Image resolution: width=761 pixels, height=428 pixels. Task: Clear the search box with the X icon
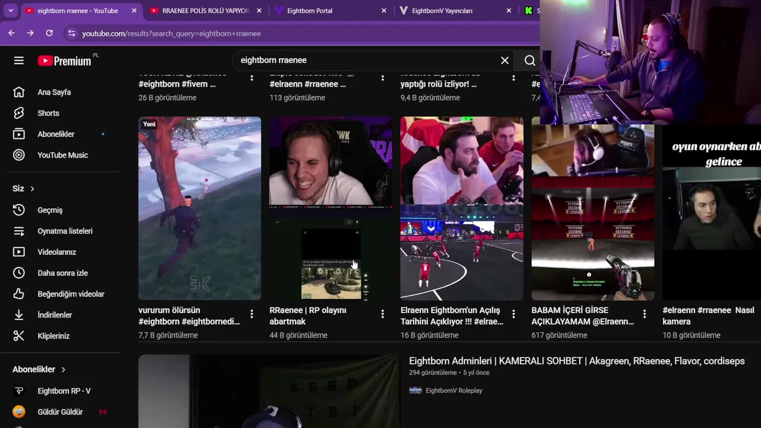tap(505, 60)
